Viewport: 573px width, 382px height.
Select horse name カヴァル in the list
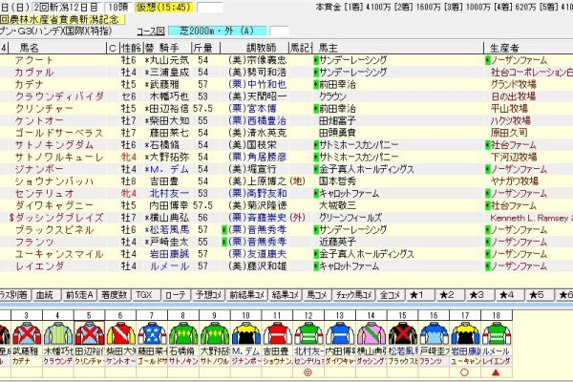(x=34, y=73)
